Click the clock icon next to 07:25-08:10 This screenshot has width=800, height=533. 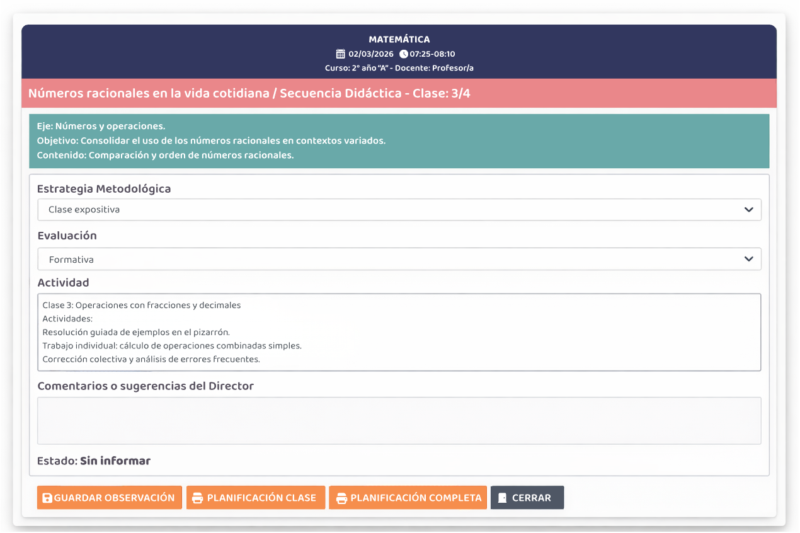tap(404, 54)
